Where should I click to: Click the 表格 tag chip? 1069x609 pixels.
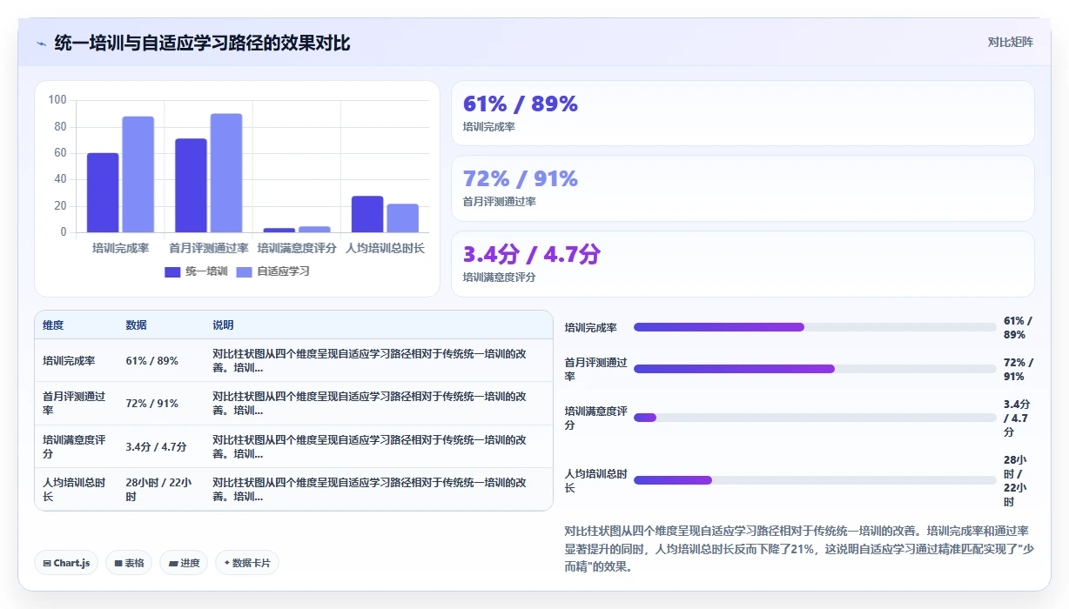pos(129,563)
